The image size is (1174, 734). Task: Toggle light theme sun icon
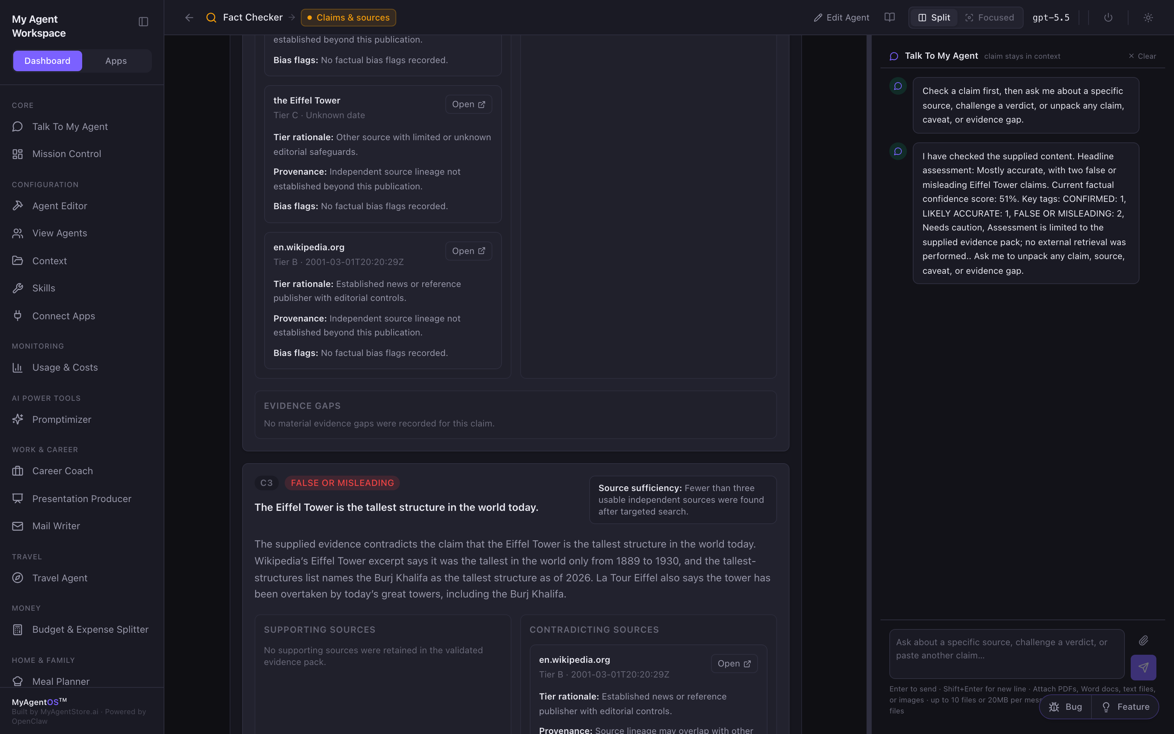pyautogui.click(x=1148, y=18)
